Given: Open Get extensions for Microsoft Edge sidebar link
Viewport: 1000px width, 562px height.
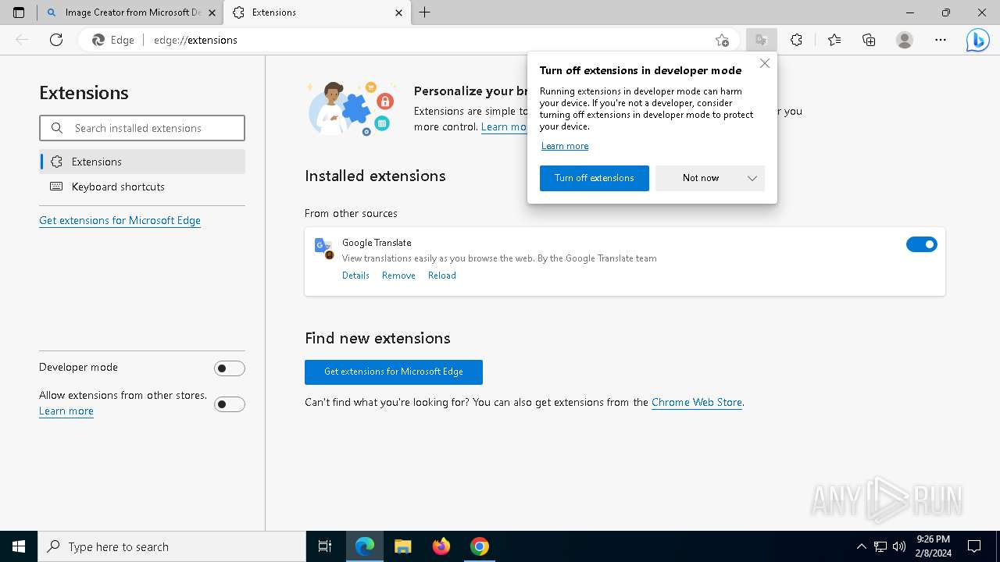Looking at the screenshot, I should [x=120, y=220].
